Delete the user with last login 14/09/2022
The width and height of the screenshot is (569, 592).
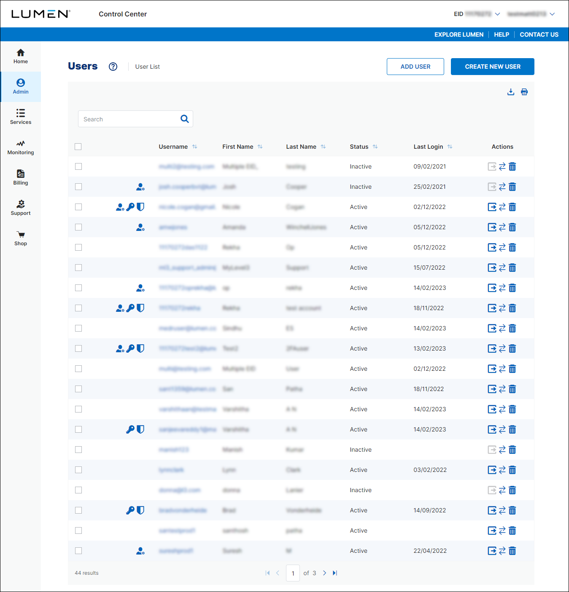point(512,510)
